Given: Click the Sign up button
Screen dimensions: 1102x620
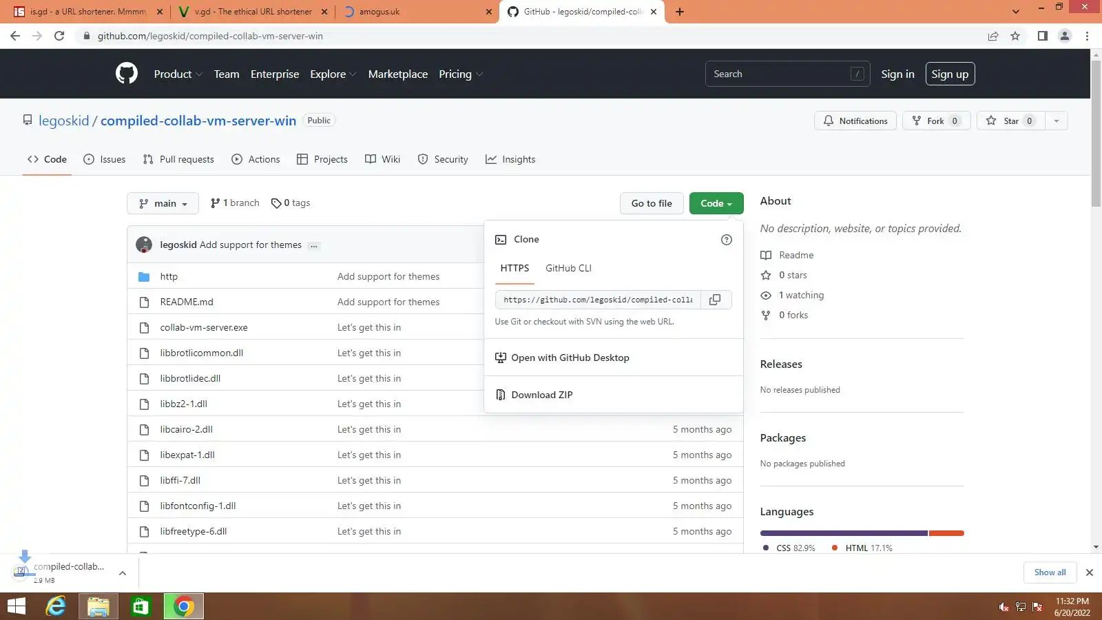Looking at the screenshot, I should coord(950,74).
